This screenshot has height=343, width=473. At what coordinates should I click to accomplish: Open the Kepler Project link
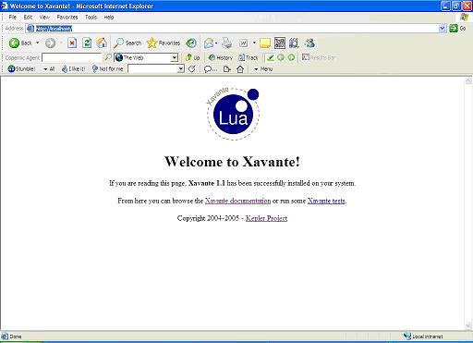[266, 218]
